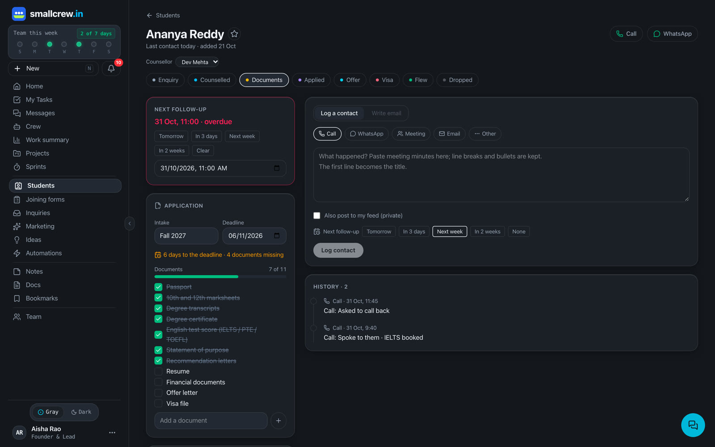Open the deadline date picker calendar
This screenshot has width=715, height=447.
277,236
